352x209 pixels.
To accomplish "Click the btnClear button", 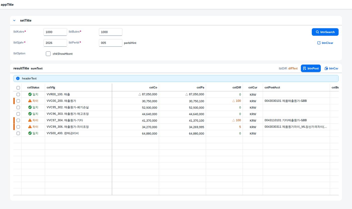I will point(325,43).
